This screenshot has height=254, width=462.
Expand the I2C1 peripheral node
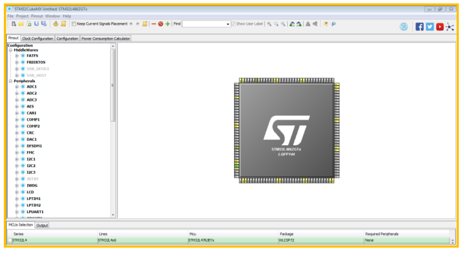tap(17, 159)
